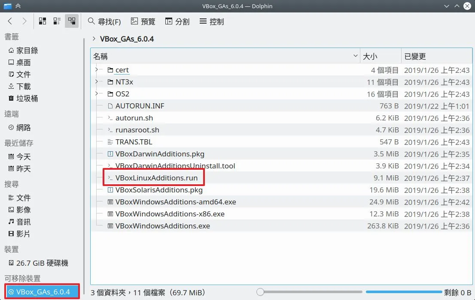Image resolution: width=475 pixels, height=300 pixels.
Task: Open 家目錄 home place
Action: point(23,51)
